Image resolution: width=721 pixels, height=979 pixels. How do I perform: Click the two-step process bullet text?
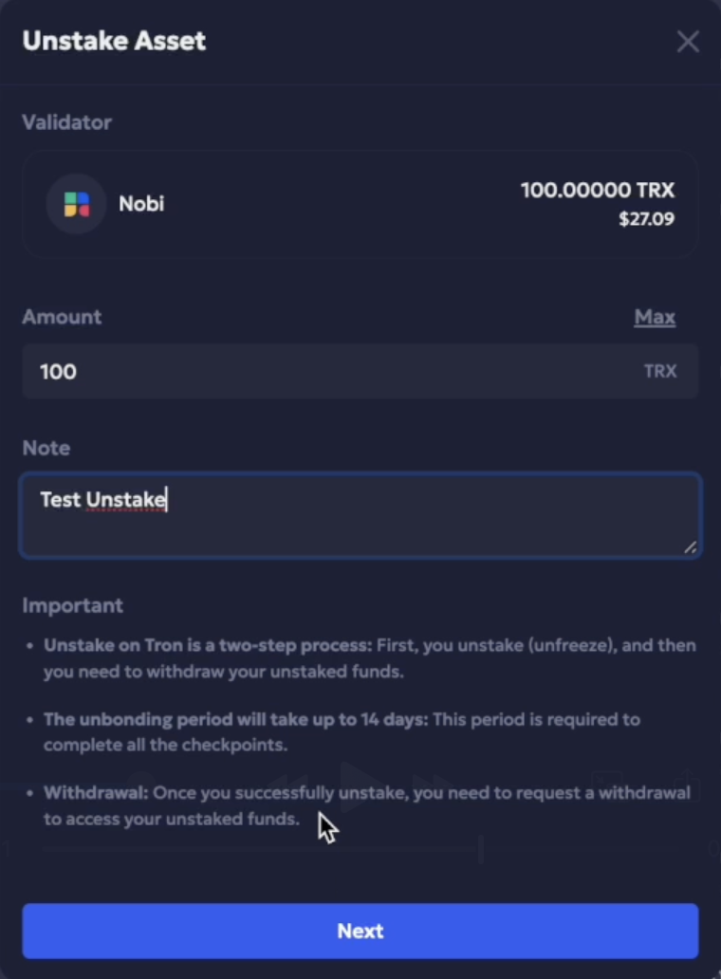(370, 658)
